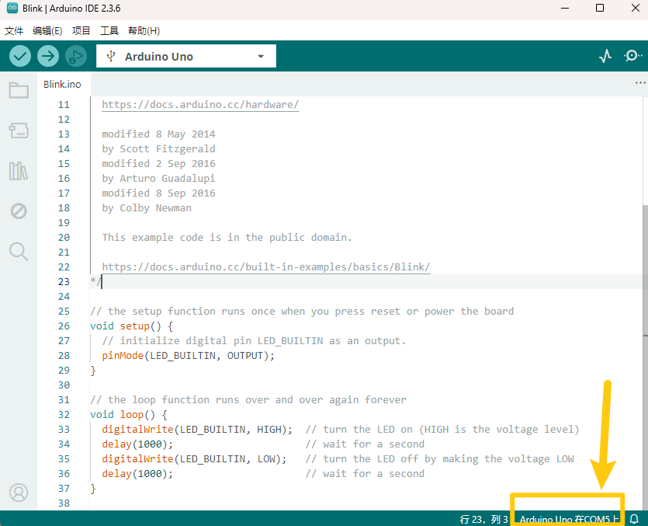Click 'This example code is in the public domain.'
This screenshot has height=526, width=648.
(227, 238)
